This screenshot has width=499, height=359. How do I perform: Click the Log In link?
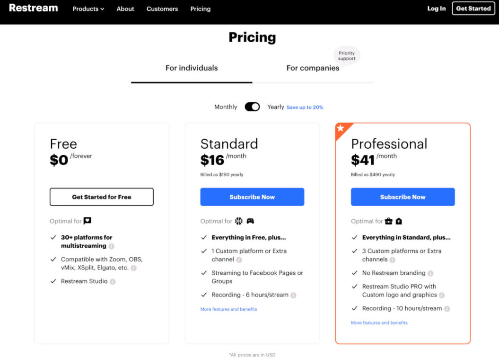[x=436, y=9]
